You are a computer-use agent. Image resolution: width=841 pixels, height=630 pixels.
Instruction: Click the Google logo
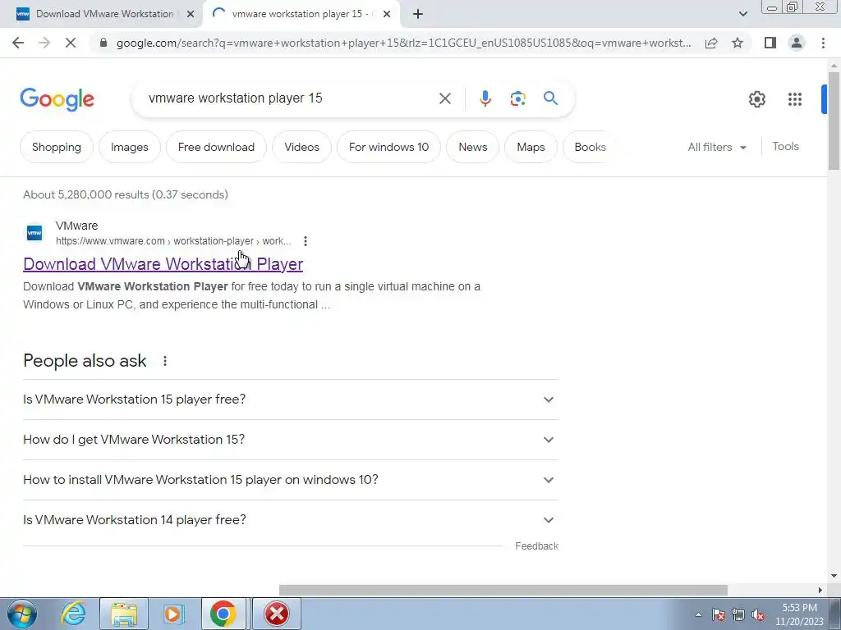57,99
